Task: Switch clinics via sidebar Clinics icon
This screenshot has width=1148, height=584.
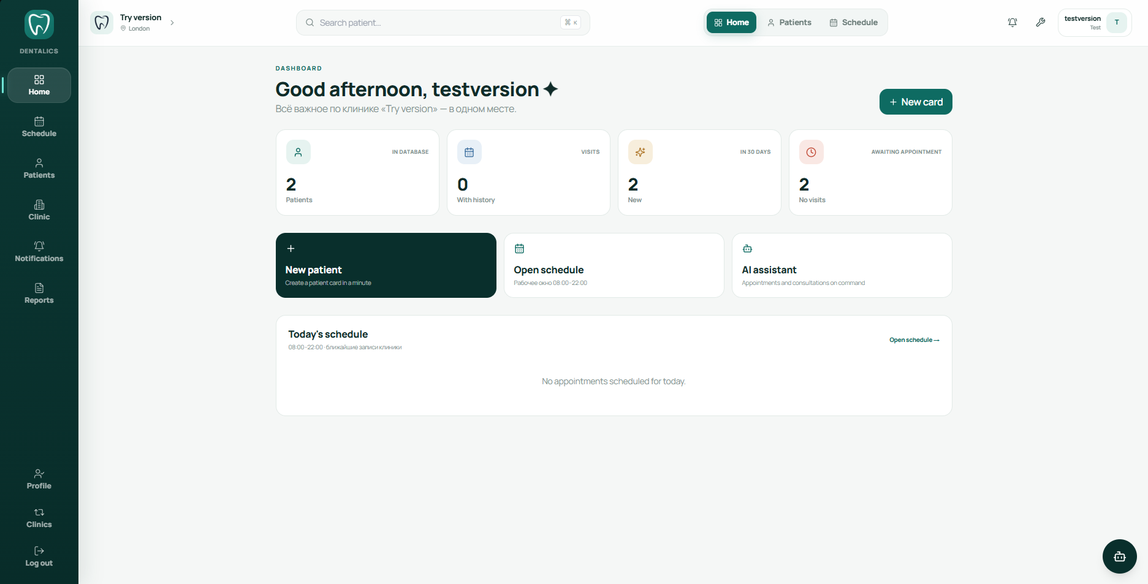Action: 39,518
